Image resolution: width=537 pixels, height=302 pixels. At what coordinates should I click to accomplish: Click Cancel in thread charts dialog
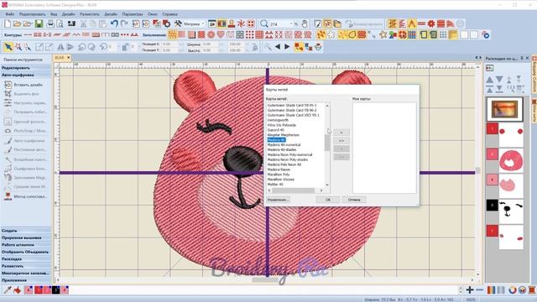pos(354,200)
